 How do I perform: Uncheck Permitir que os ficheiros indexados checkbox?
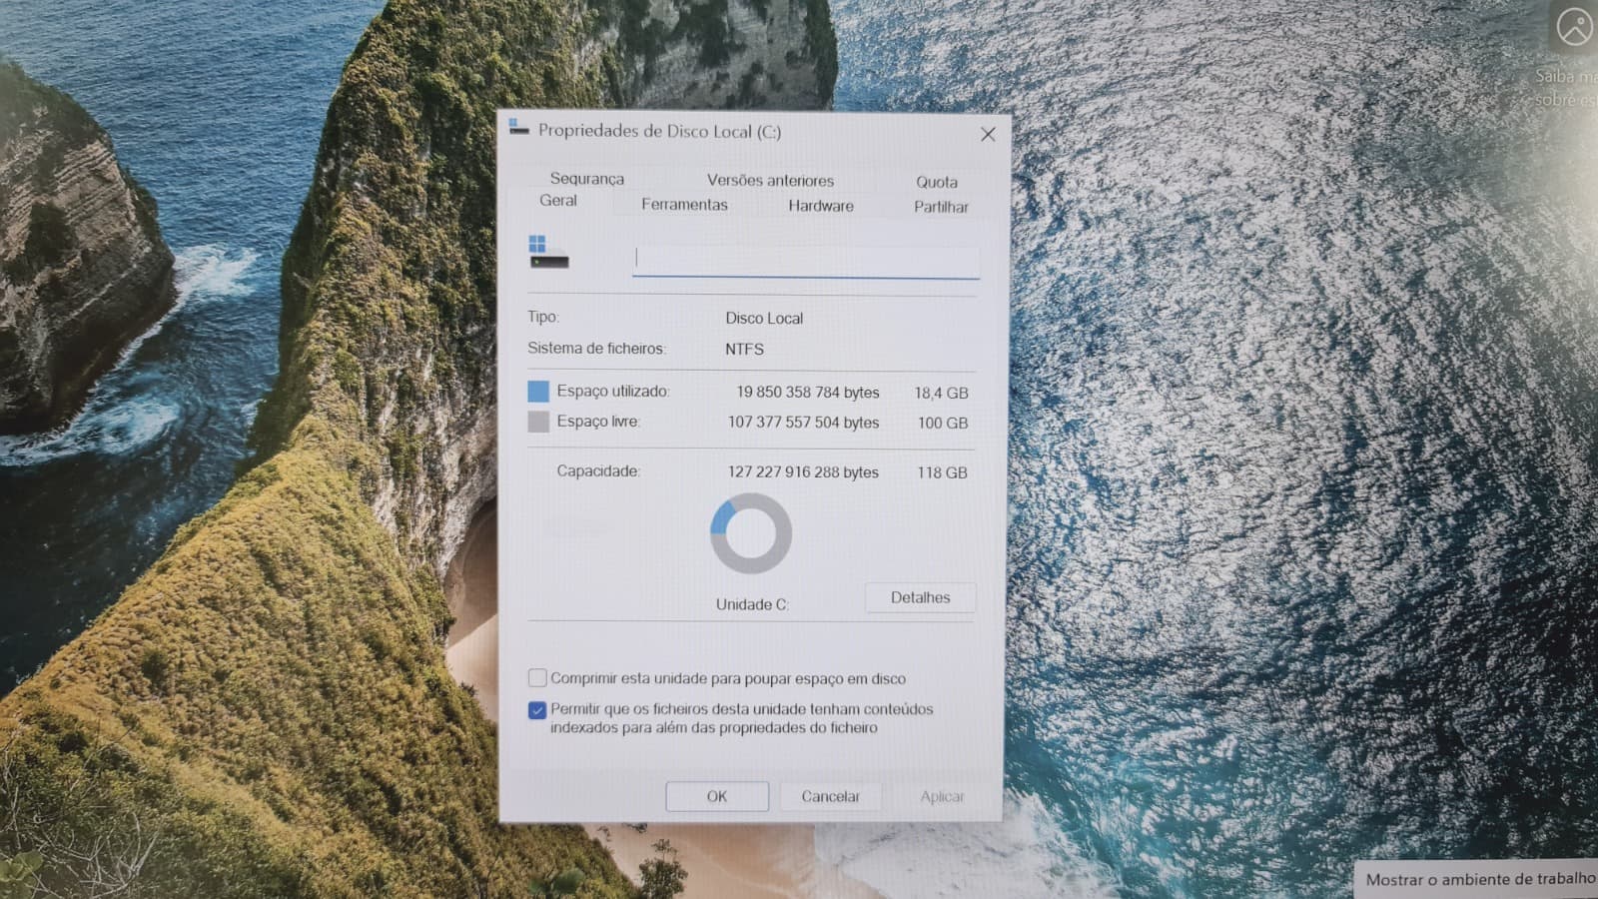537,710
